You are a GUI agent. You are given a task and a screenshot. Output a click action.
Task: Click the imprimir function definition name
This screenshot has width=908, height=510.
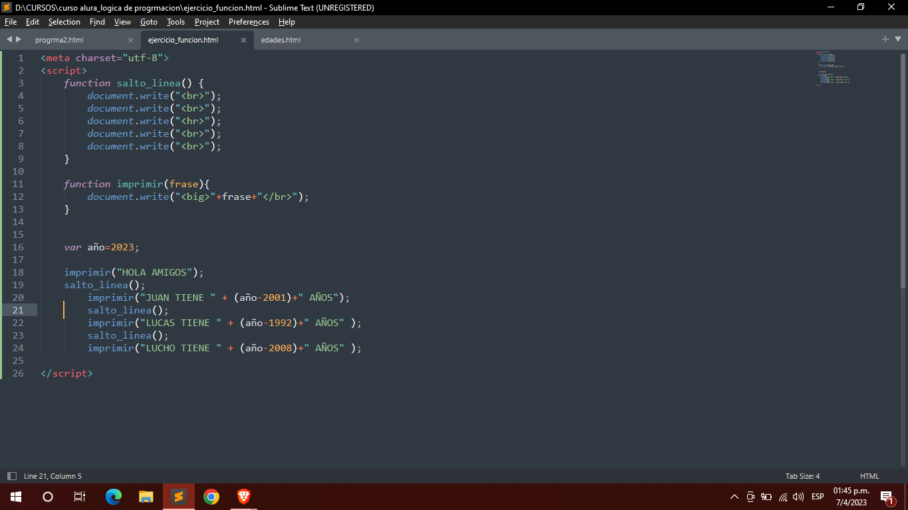140,184
